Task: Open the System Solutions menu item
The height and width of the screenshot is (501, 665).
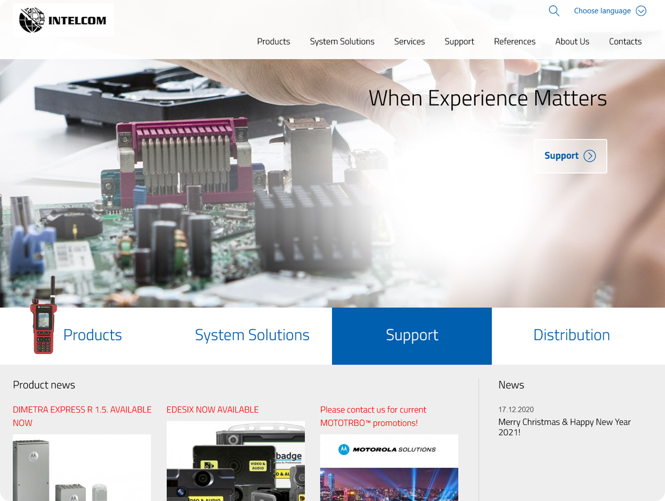Action: [x=342, y=41]
